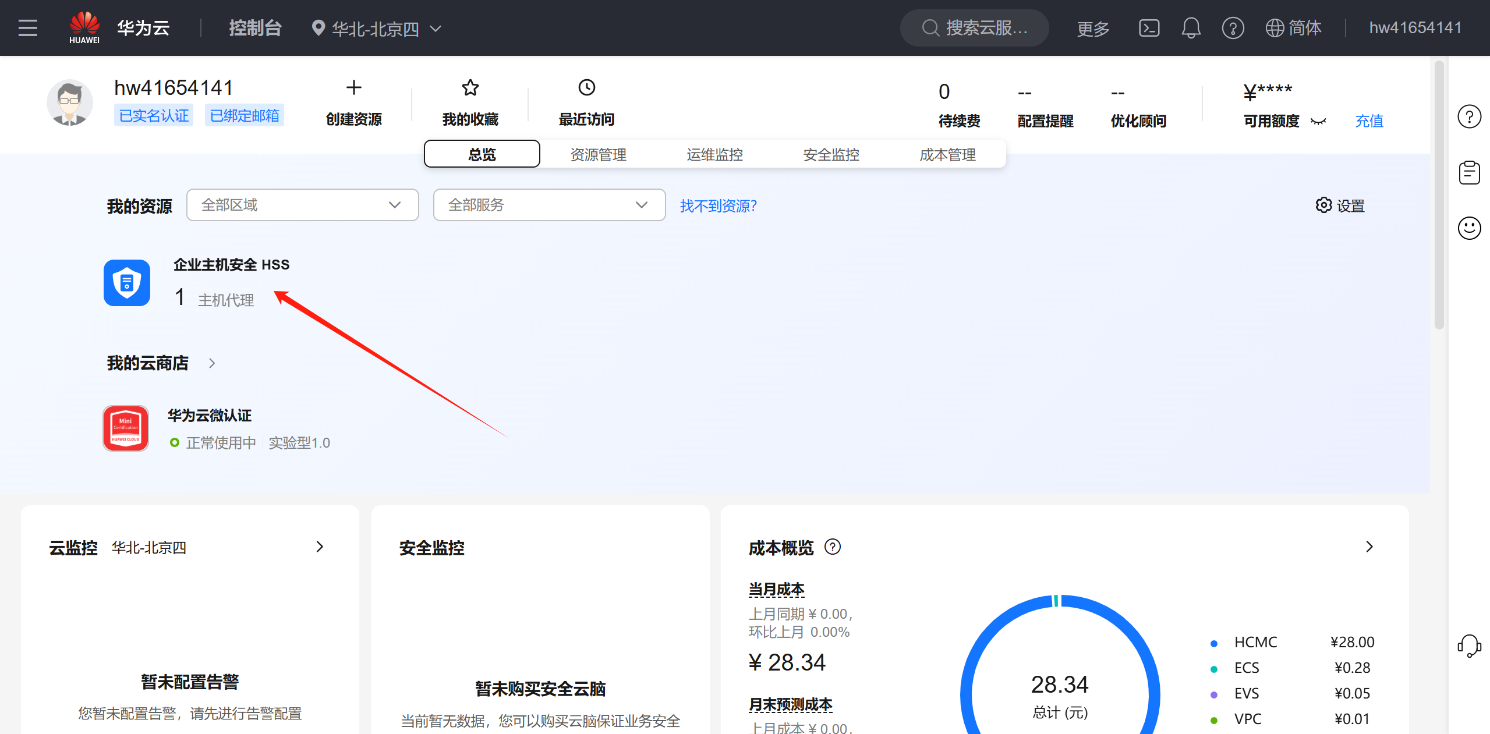Open the CloudShell terminal icon
Viewport: 1490px width, 734px height.
[1149, 28]
